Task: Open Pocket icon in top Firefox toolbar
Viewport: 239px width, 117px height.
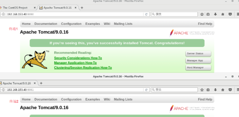Action: coord(230,14)
